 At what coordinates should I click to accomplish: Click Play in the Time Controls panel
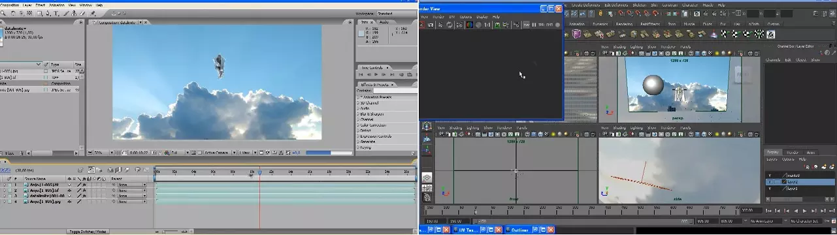[376, 74]
